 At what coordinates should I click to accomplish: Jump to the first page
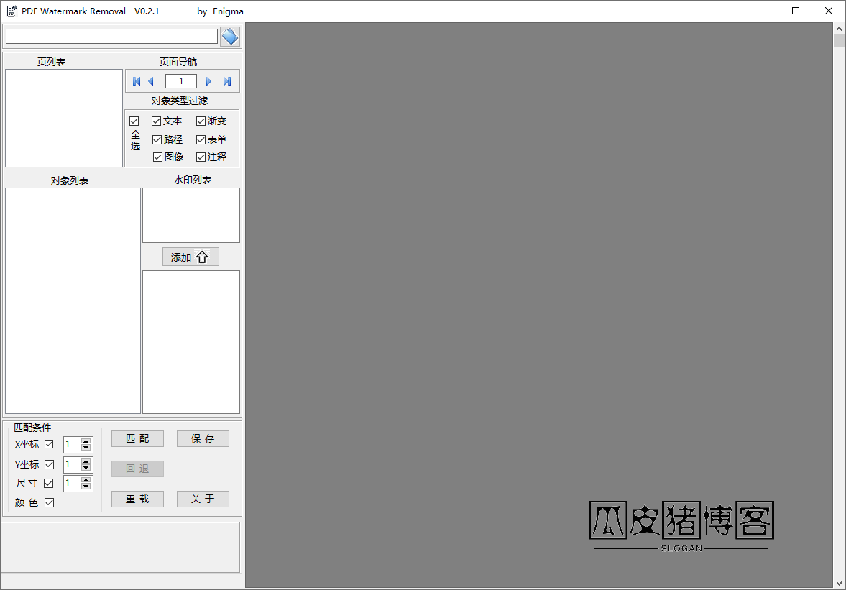click(137, 81)
